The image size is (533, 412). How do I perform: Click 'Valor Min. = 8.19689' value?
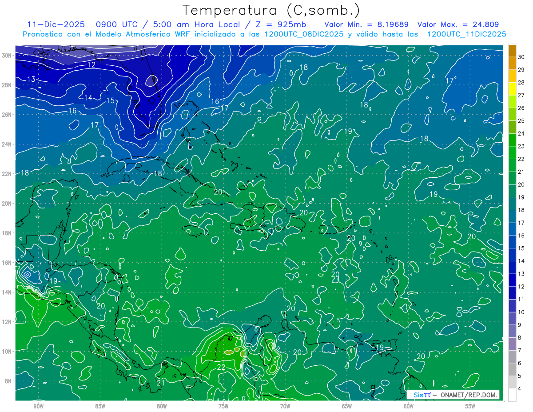click(x=366, y=24)
